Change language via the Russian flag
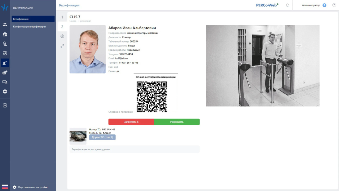The height and width of the screenshot is (191, 339). tap(5, 187)
